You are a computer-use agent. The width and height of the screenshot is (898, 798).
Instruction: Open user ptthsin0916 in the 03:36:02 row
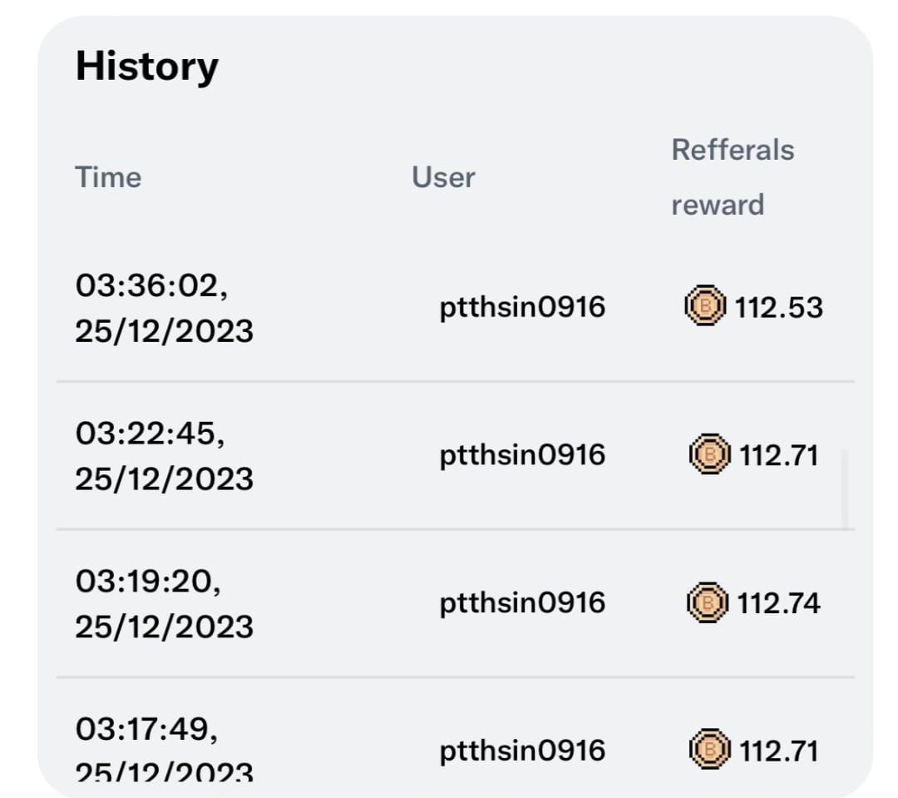[x=522, y=307]
